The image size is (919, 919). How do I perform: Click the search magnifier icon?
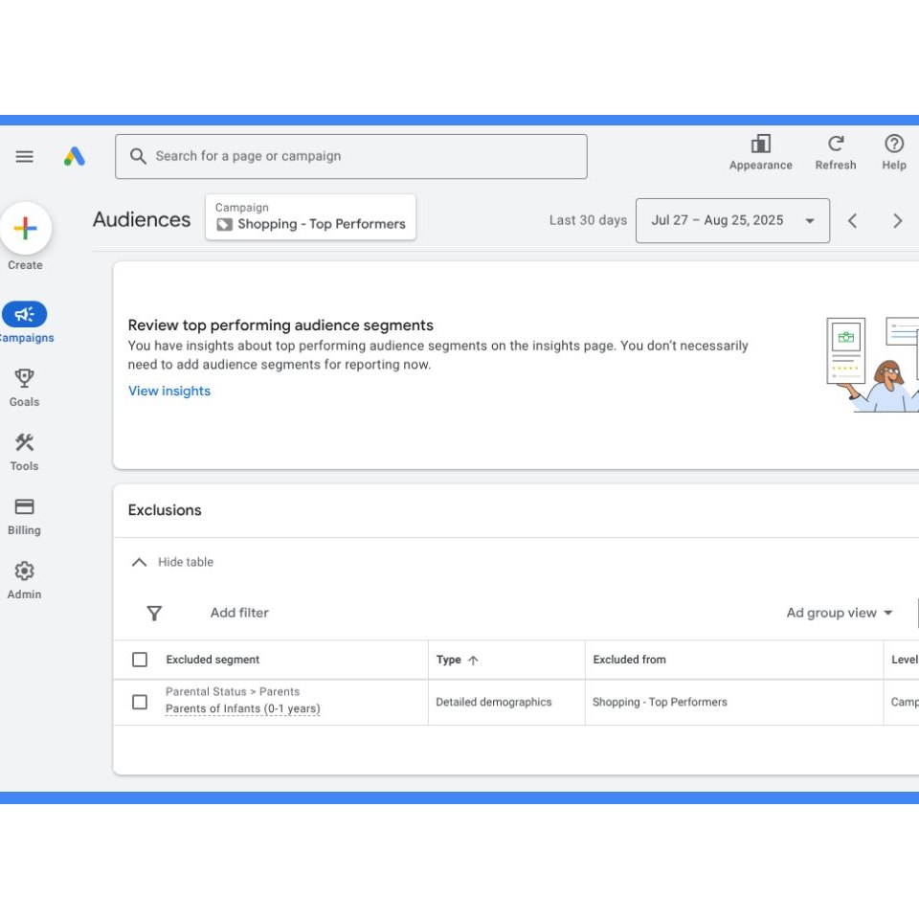[138, 156]
